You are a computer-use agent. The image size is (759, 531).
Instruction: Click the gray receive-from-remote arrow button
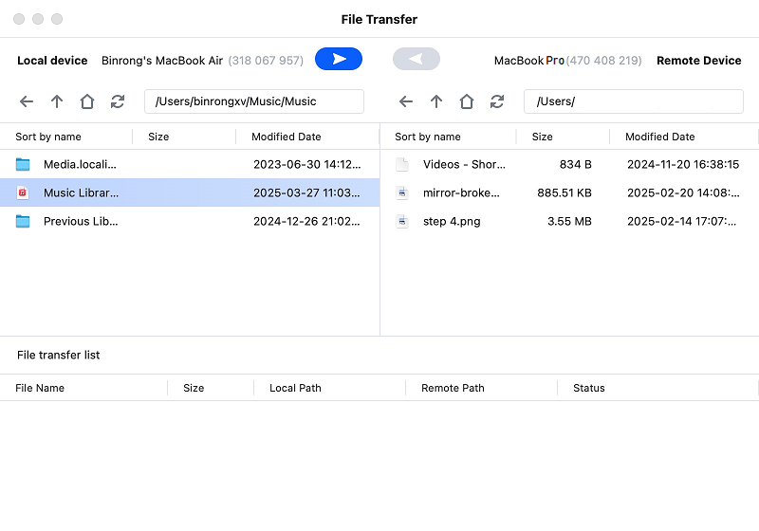point(416,59)
